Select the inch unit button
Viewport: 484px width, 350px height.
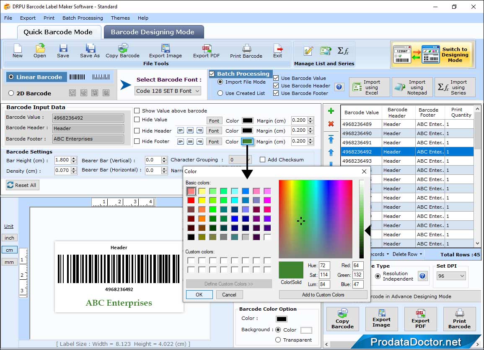9,238
